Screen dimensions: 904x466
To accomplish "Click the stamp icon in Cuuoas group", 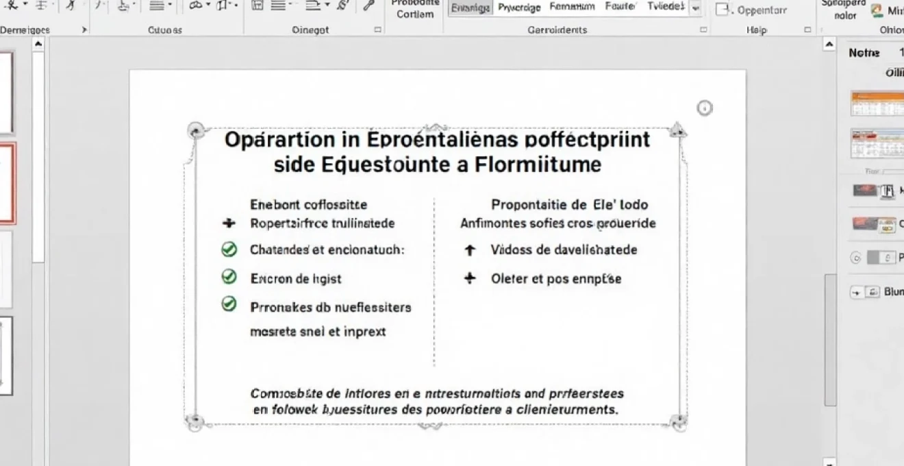I will pyautogui.click(x=124, y=5).
